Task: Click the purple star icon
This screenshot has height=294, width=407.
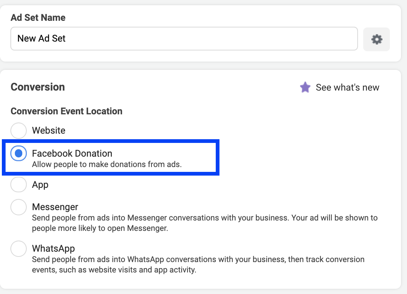Action: (x=305, y=87)
